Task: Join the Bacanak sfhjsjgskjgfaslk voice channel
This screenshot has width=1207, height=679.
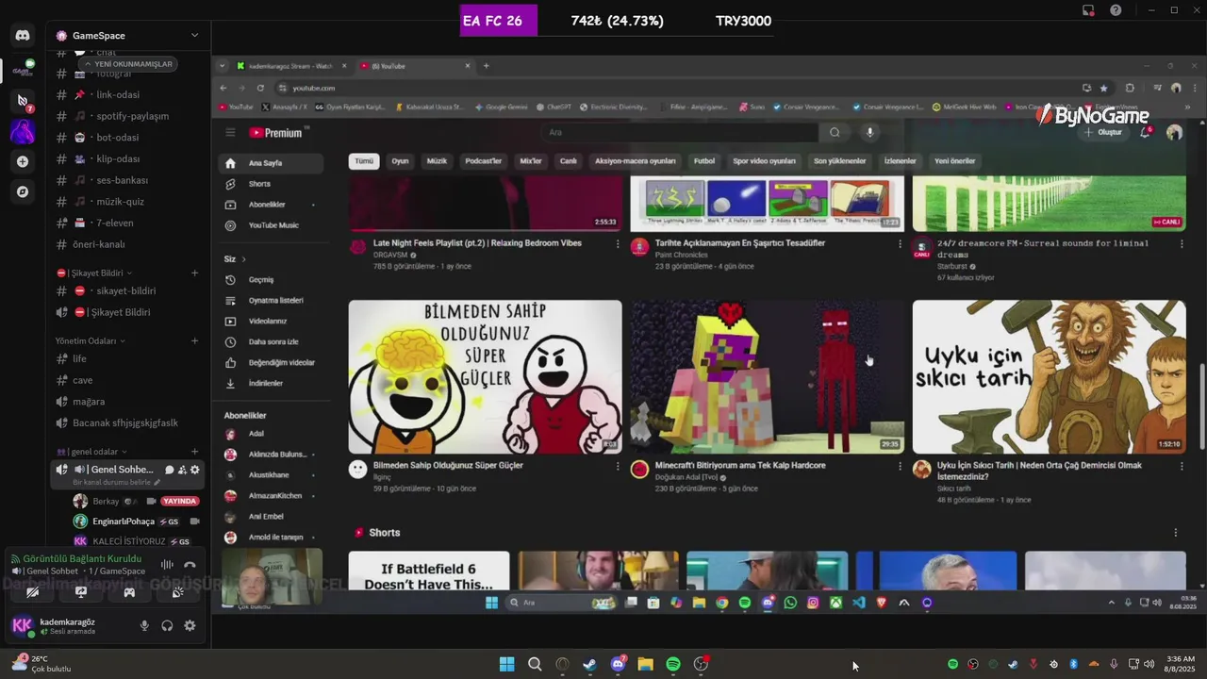Action: tap(126, 422)
